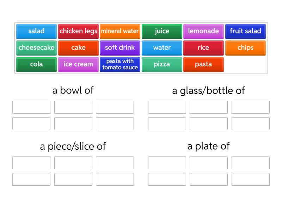Select the orange cake tile
The image size is (282, 211).
tap(78, 48)
